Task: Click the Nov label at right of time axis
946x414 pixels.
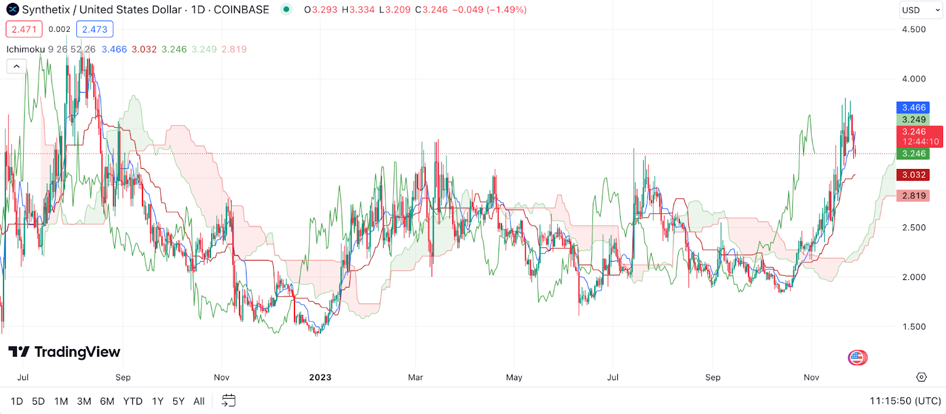Action: tap(811, 377)
